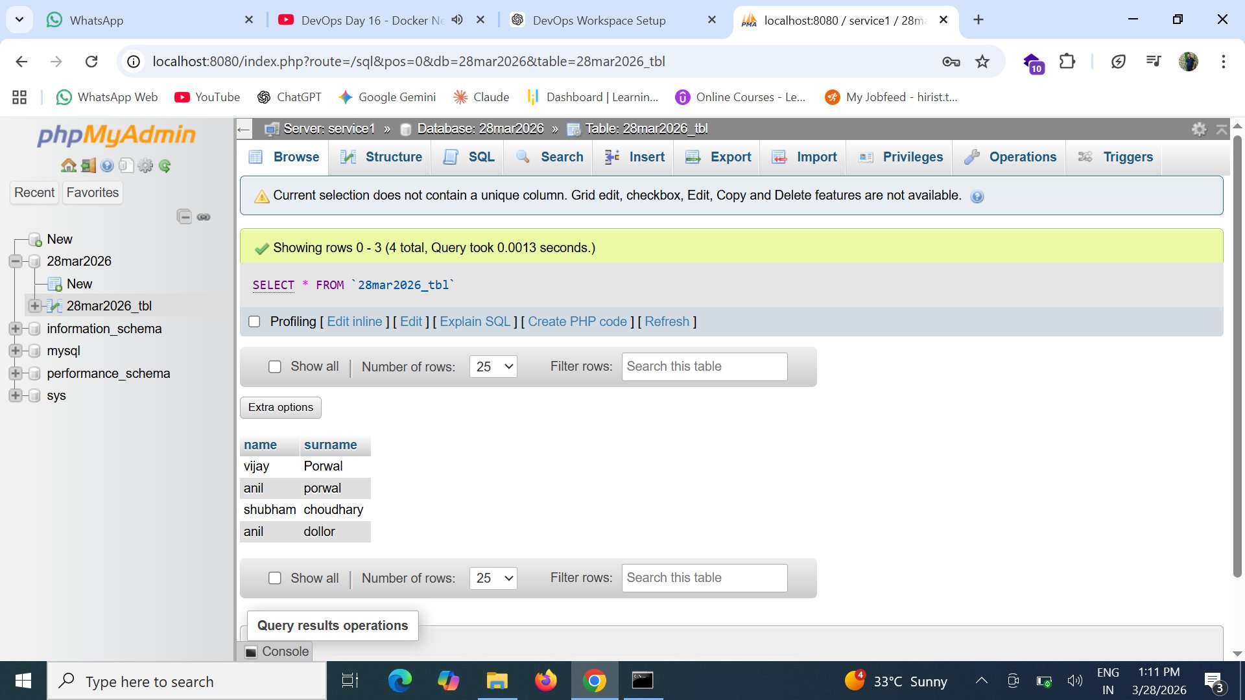Open navigation panel settings gear icon
The height and width of the screenshot is (700, 1245).
(145, 166)
